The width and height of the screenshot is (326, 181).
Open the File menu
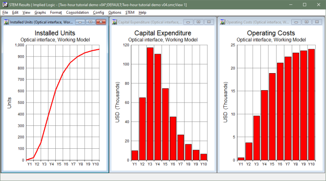click(x=5, y=12)
